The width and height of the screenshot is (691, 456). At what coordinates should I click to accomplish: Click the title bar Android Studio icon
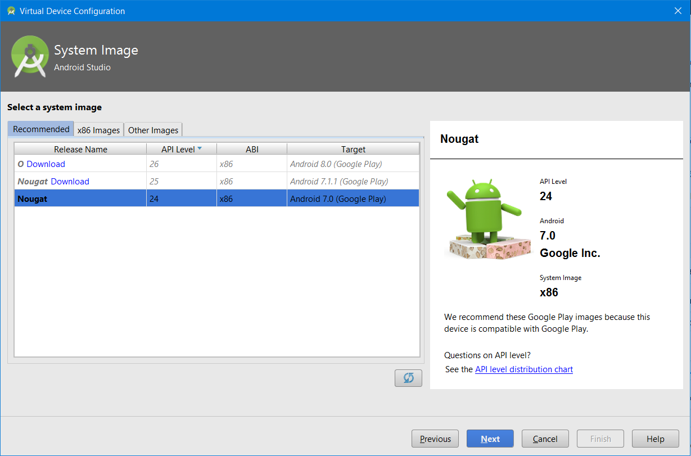pyautogui.click(x=11, y=11)
